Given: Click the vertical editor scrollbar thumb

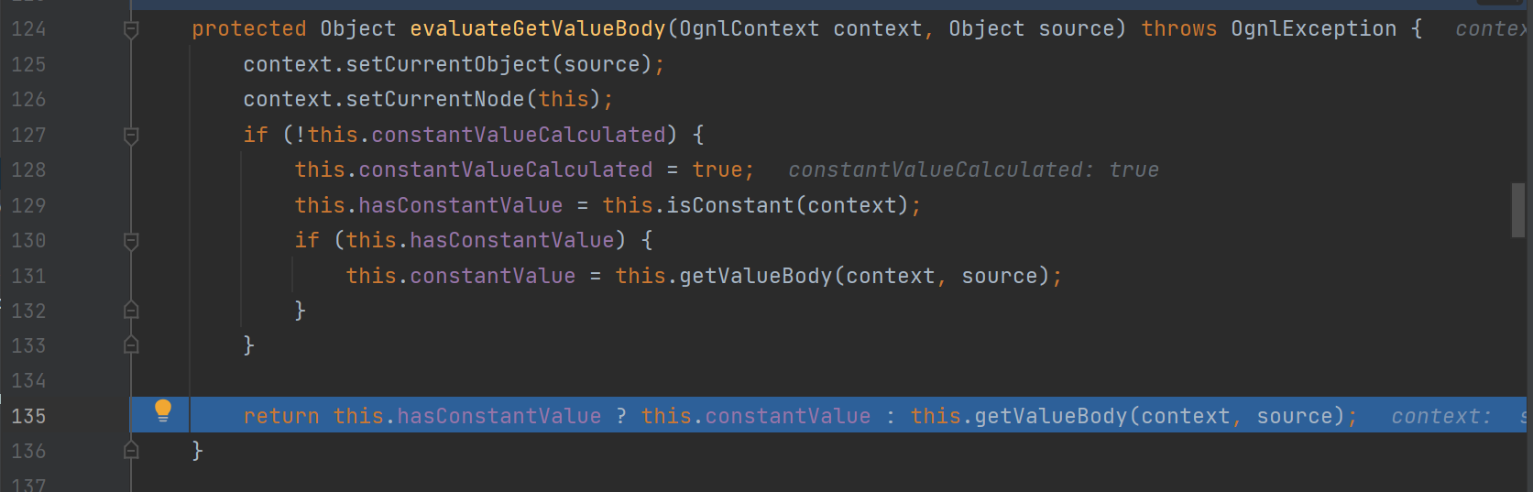Looking at the screenshot, I should (x=1518, y=210).
